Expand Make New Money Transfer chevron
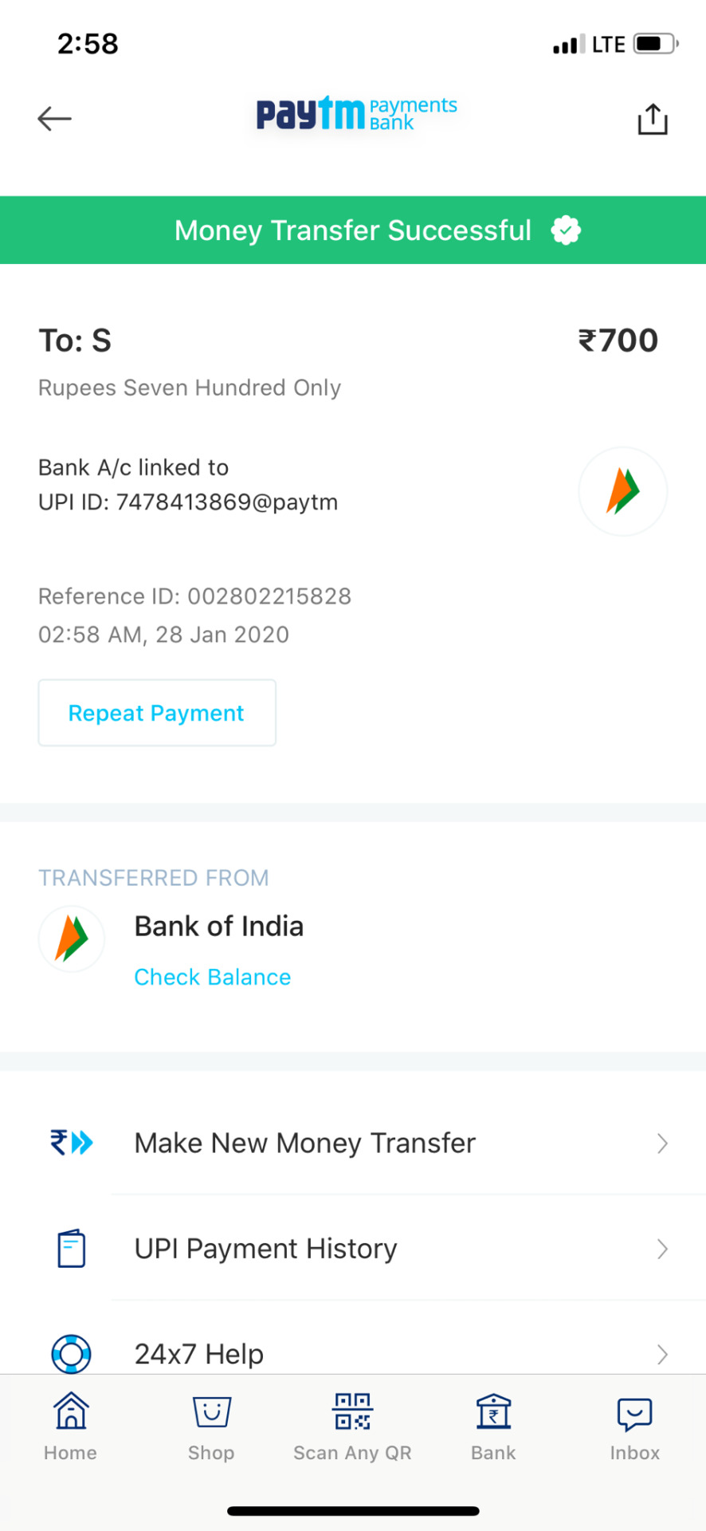This screenshot has width=706, height=1531. (x=662, y=1143)
